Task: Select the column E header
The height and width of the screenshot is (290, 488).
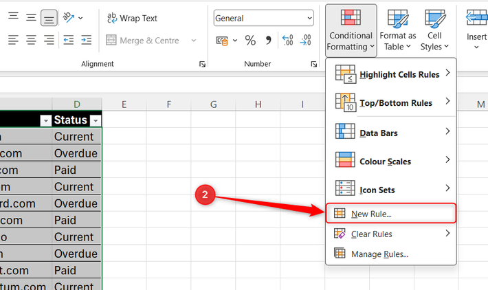Action: click(x=124, y=104)
